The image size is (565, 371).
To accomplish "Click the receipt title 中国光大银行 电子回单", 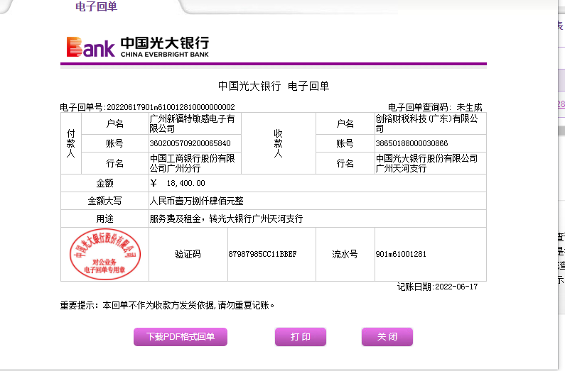I will (274, 86).
